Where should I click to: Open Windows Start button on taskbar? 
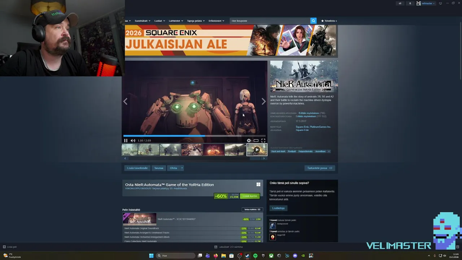[x=151, y=256]
